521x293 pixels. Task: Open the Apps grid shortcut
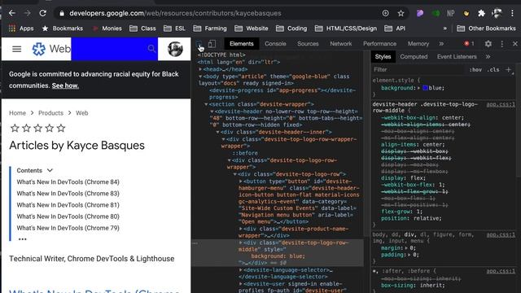pyautogui.click(x=21, y=28)
